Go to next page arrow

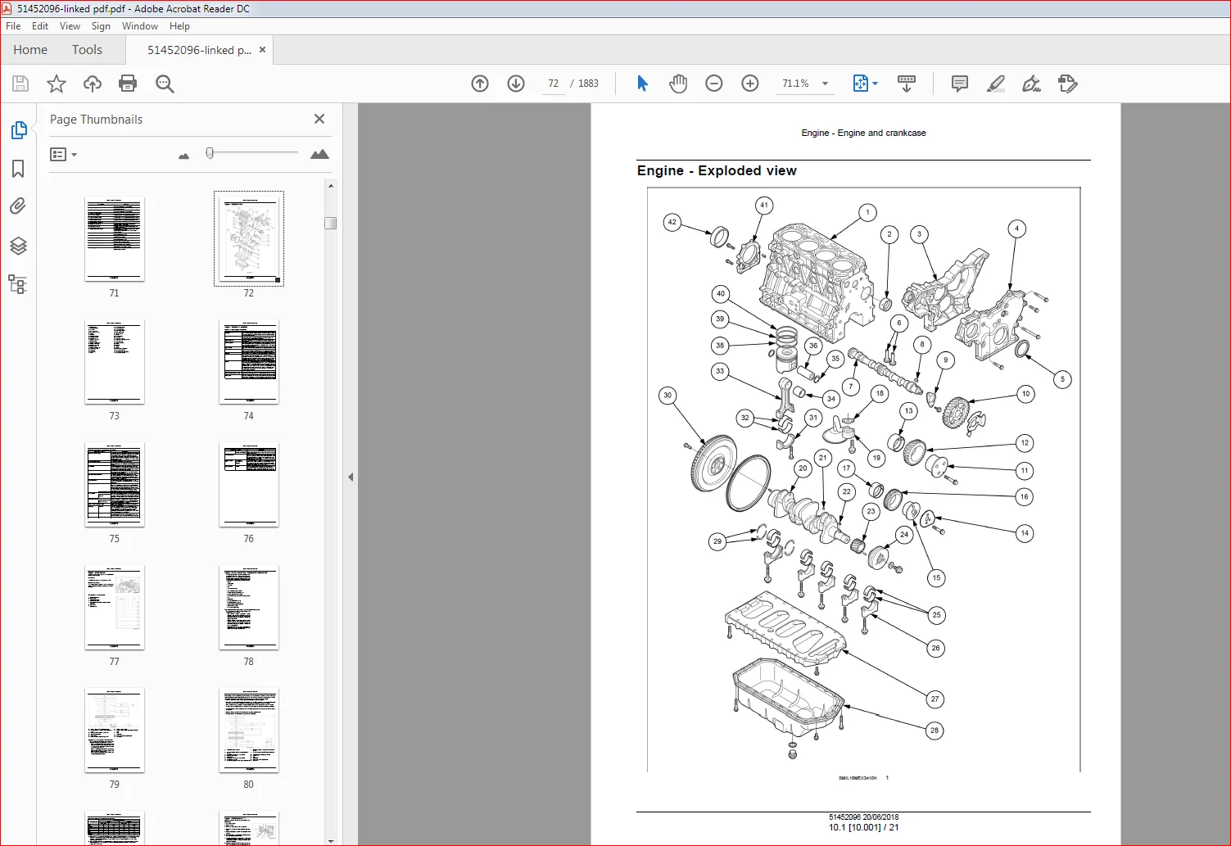point(516,84)
